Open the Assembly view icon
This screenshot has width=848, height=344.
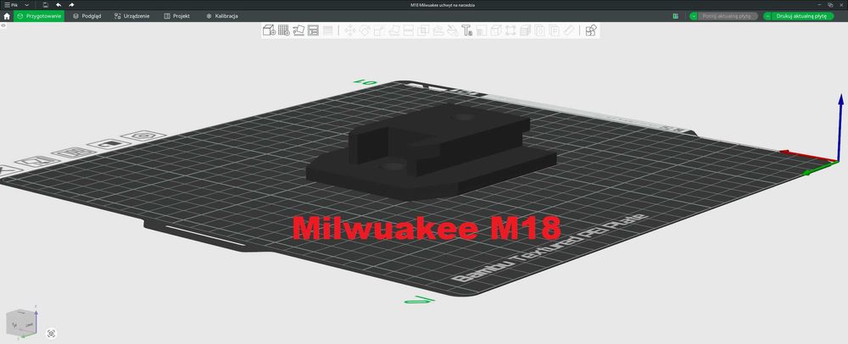click(x=590, y=31)
